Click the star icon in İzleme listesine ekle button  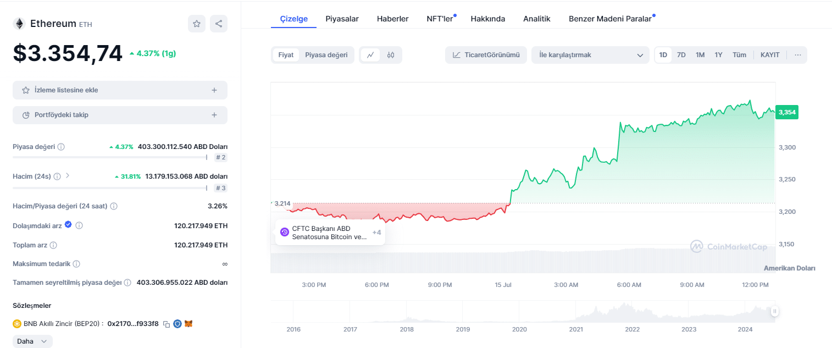26,90
